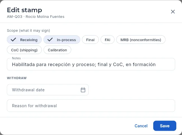Click the Edit stamp heading

click(24, 10)
